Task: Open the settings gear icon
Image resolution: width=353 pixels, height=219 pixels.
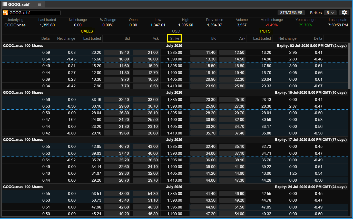Action: coord(344,13)
